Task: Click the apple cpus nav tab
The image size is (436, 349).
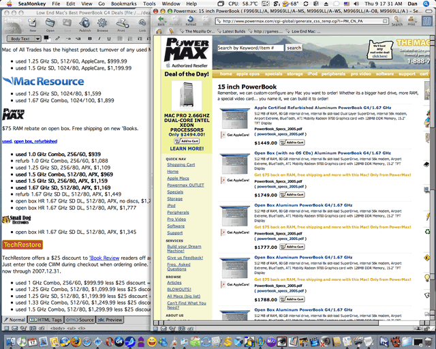Action: pyautogui.click(x=248, y=74)
